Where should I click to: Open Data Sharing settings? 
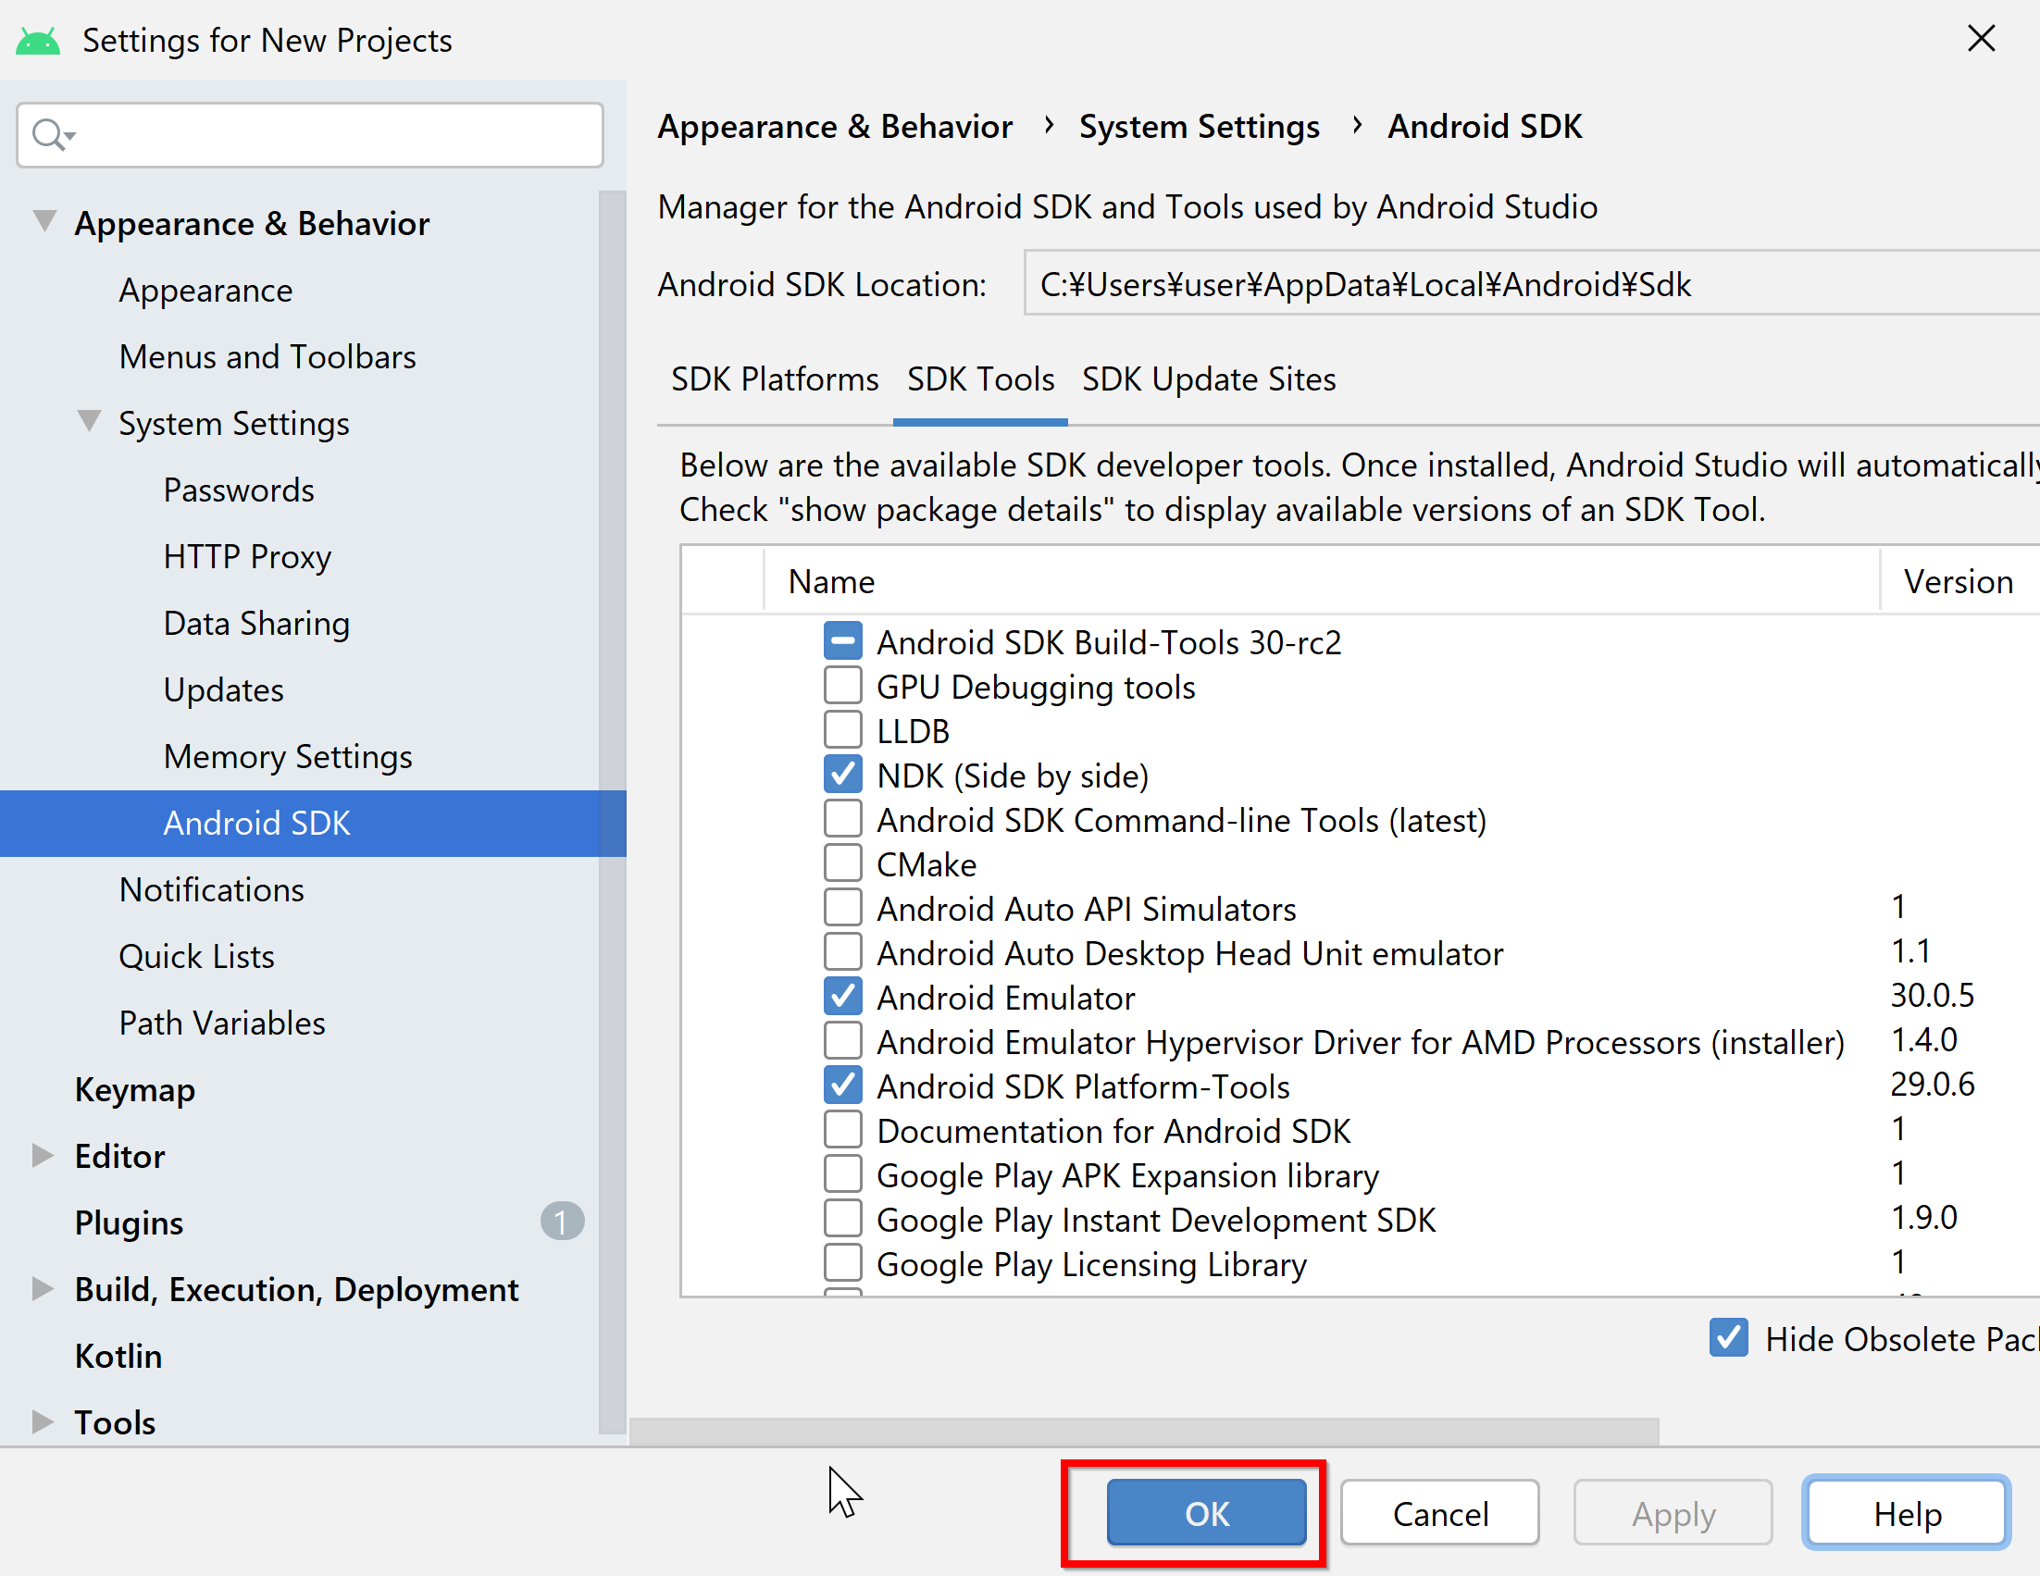coord(256,623)
